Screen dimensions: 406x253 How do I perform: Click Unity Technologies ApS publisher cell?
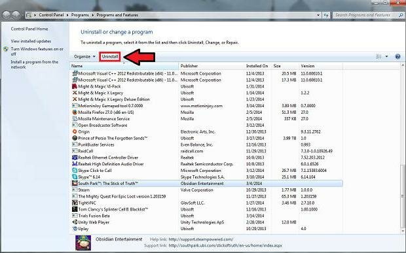click(202, 222)
